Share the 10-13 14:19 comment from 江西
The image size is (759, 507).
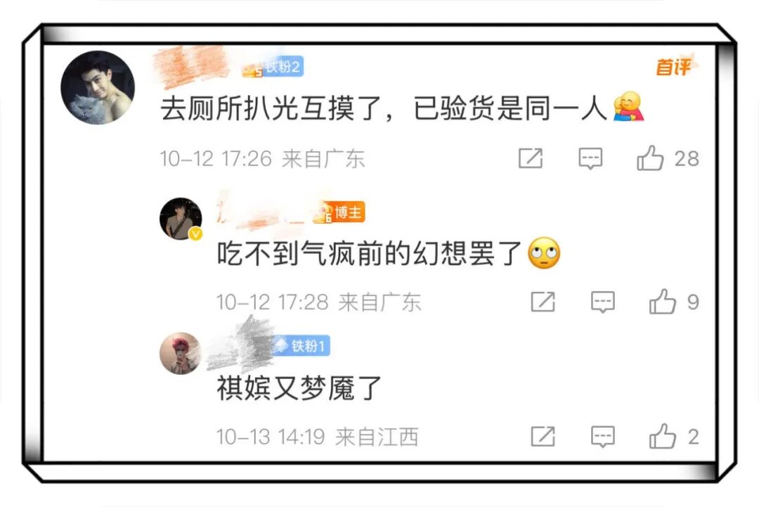pos(543,436)
